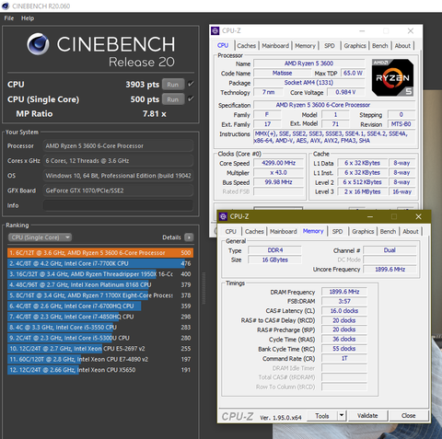This screenshot has width=442, height=439.
Task: Select ranking row AMD Ryzen 7 1700X
Action: [x=100, y=295]
